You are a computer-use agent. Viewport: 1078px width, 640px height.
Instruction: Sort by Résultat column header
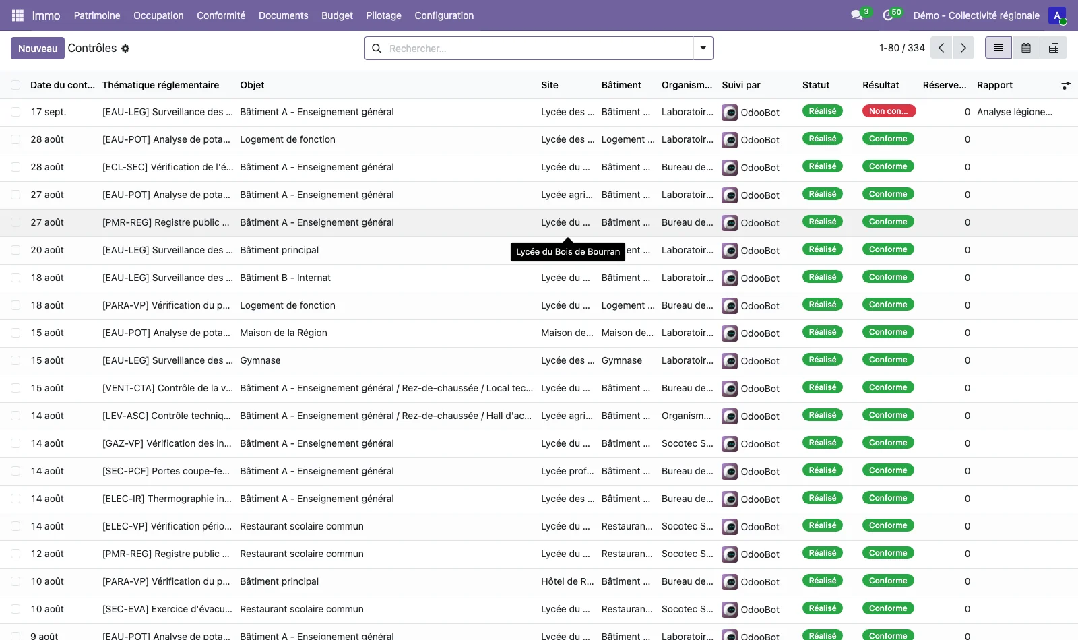(x=881, y=85)
